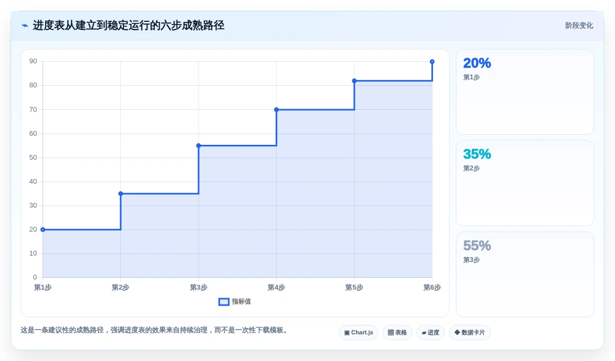Viewport: 615px width, 361px height.
Task: Click the lightning icon beside the title
Action: tap(25, 26)
